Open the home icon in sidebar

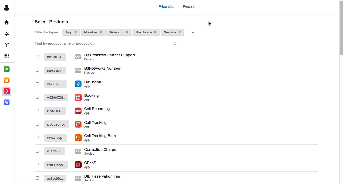(x=7, y=22)
